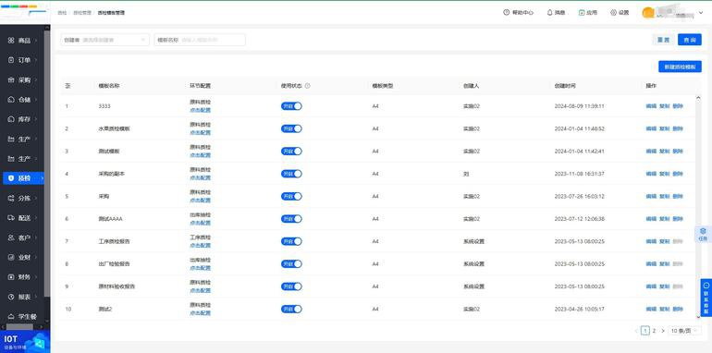Screen dimensions: 712x353
Task: Click 删除 for the 测试模板 row
Action: tap(678, 152)
